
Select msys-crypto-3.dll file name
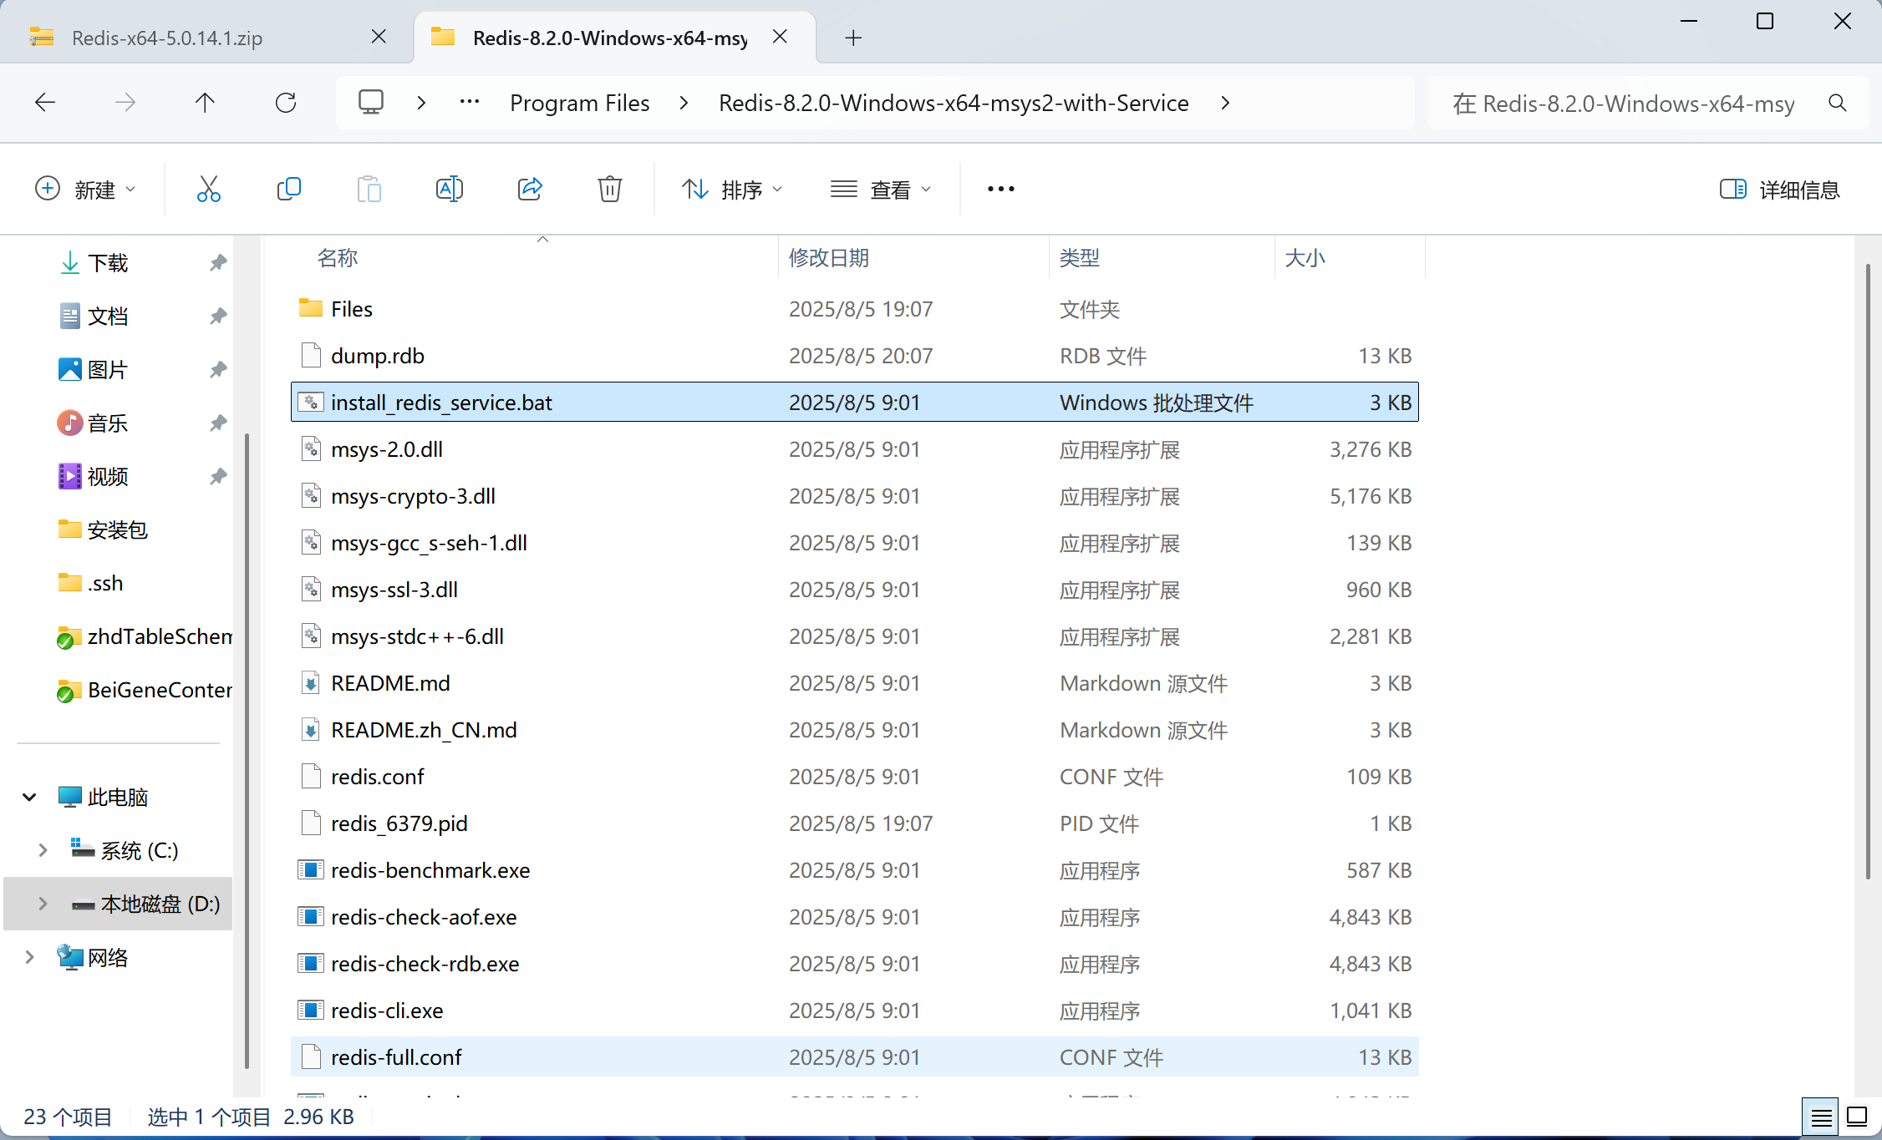point(413,496)
